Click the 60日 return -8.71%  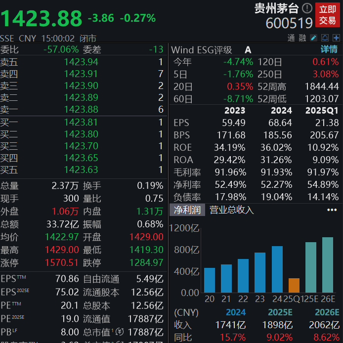click(x=238, y=99)
